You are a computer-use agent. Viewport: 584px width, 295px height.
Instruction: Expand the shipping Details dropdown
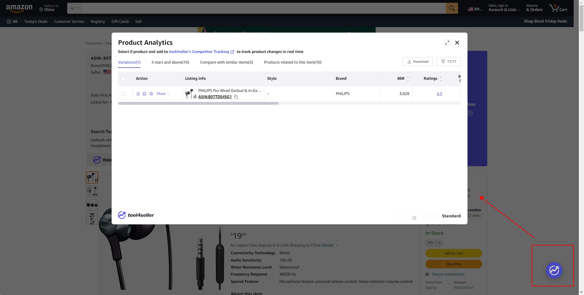click(x=330, y=245)
